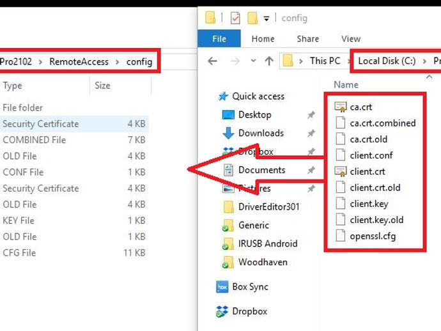Click the Box Sync logo icon

pos(222,287)
